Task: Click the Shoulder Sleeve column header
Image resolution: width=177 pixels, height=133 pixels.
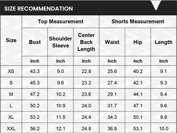Action: click(x=60, y=42)
